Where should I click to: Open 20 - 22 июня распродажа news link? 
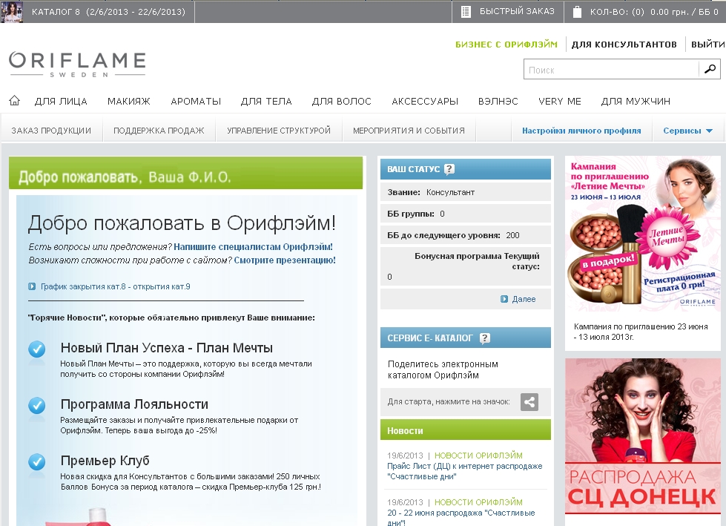point(461,517)
